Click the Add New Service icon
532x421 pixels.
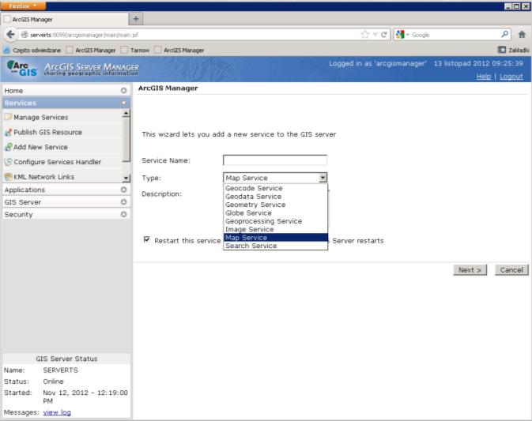coord(8,147)
